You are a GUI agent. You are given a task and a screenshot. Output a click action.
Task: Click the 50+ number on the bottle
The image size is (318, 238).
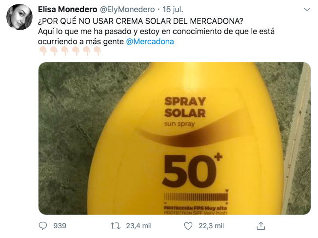tap(192, 171)
